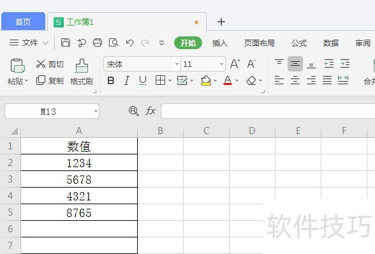Apply justify alignment
The height and width of the screenshot is (254, 375).
click(327, 80)
